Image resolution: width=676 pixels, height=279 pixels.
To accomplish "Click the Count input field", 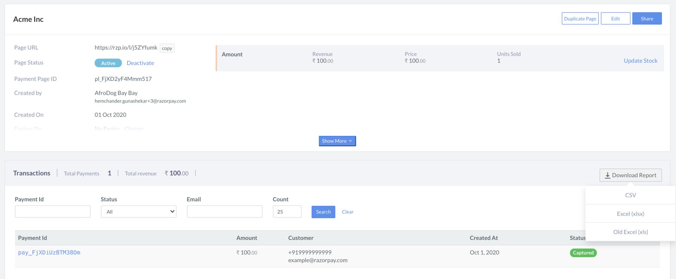I will click(x=287, y=211).
